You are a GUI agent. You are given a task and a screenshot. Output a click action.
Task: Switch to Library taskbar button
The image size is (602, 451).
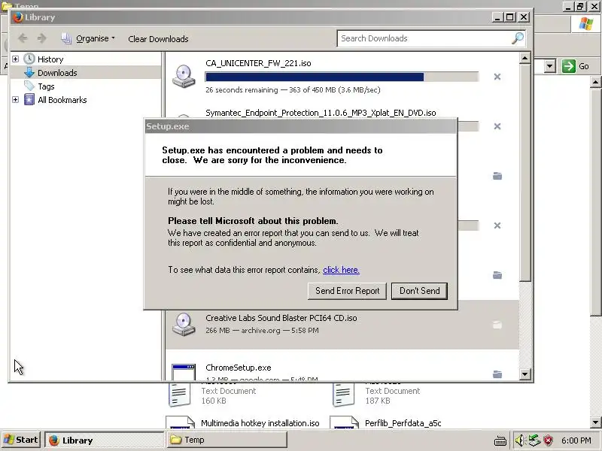coord(104,440)
